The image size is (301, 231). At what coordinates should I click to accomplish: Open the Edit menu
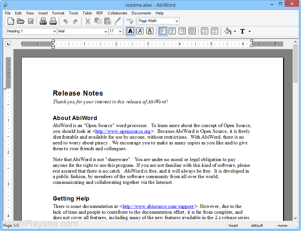pos(18,13)
